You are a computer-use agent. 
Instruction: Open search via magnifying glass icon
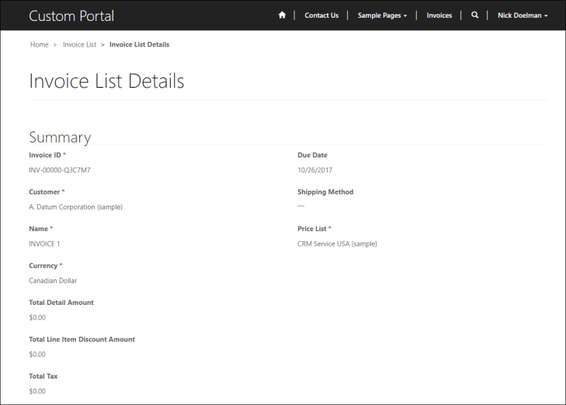pyautogui.click(x=474, y=16)
